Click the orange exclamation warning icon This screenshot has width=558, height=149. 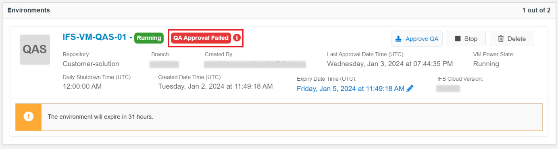[28, 117]
